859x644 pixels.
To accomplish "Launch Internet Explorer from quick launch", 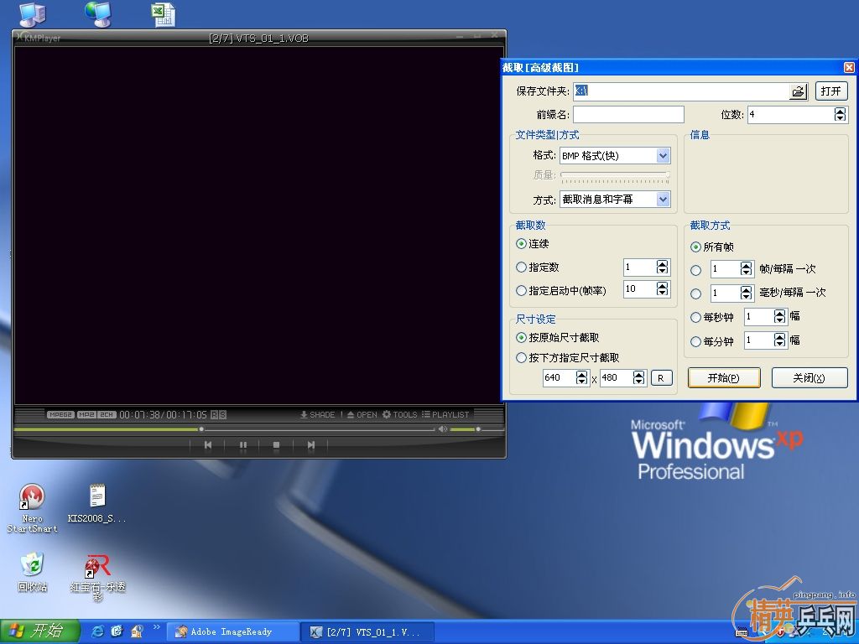I will coord(97,631).
